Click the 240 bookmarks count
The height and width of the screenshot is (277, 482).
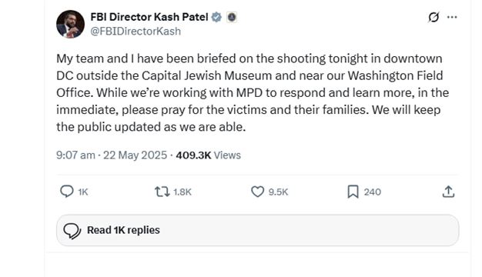coord(373,192)
